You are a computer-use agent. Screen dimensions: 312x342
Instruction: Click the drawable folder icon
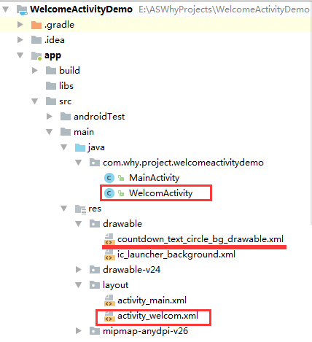pyautogui.click(x=95, y=224)
